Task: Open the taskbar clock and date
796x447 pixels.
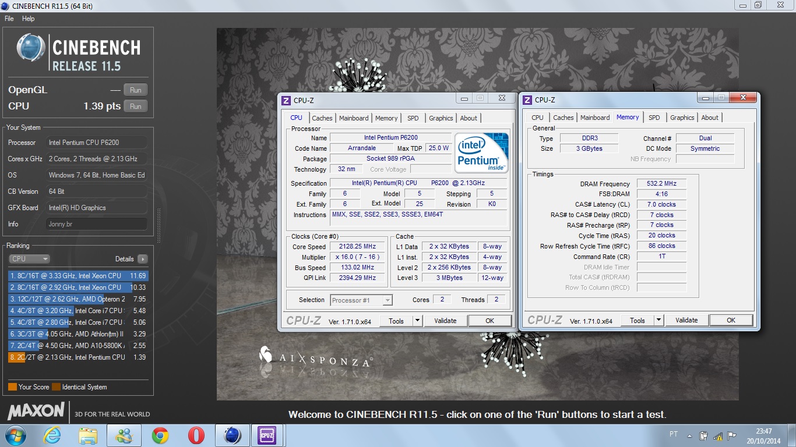Action: click(764, 436)
